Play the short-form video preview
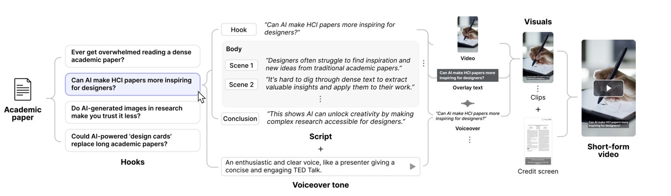The image size is (671, 196). tap(608, 88)
